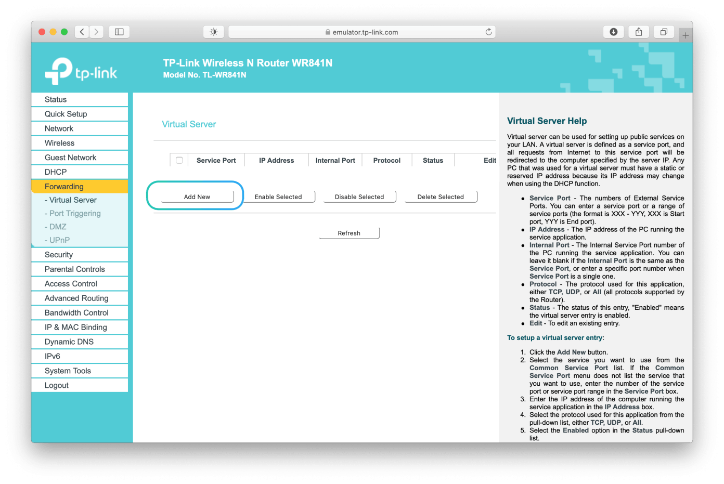This screenshot has height=484, width=724.
Task: Click the router title 'TP-Link Wireless N Router WR841N'
Action: [248, 63]
